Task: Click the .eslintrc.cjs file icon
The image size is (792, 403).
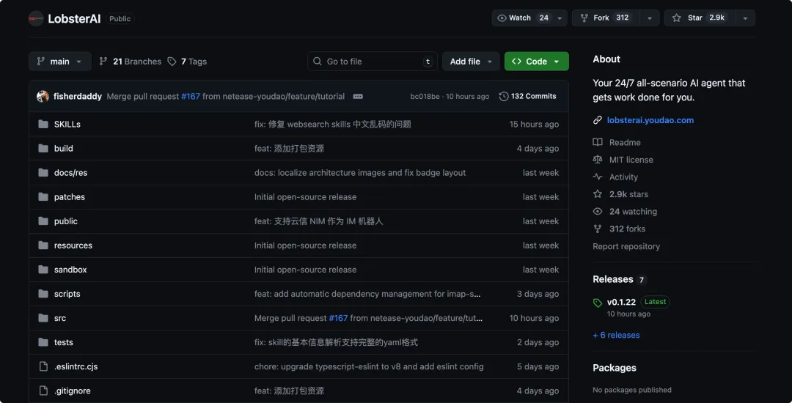Action: [x=43, y=366]
